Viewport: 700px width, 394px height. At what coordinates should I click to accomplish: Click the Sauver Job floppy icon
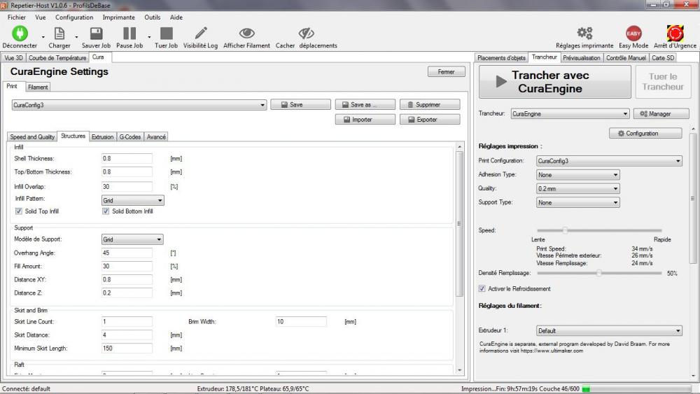[x=96, y=34]
